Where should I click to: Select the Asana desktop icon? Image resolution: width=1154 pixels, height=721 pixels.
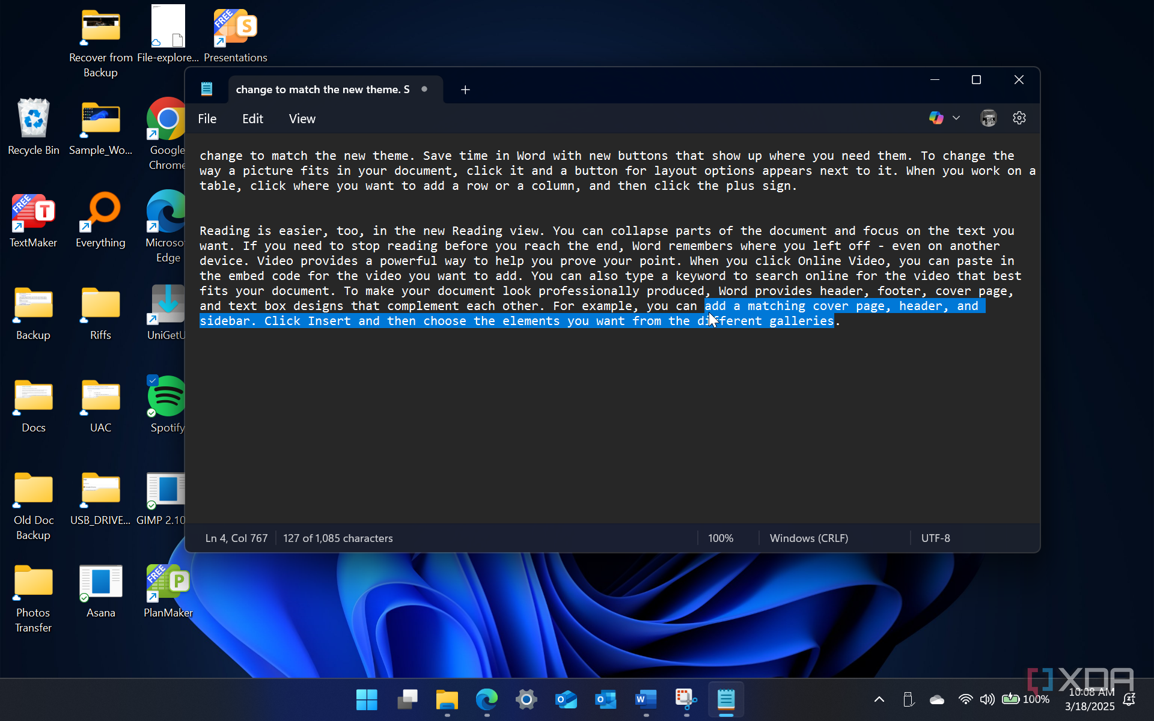(101, 591)
